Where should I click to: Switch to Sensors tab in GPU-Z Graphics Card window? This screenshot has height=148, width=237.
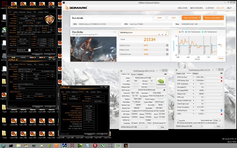click(x=134, y=74)
